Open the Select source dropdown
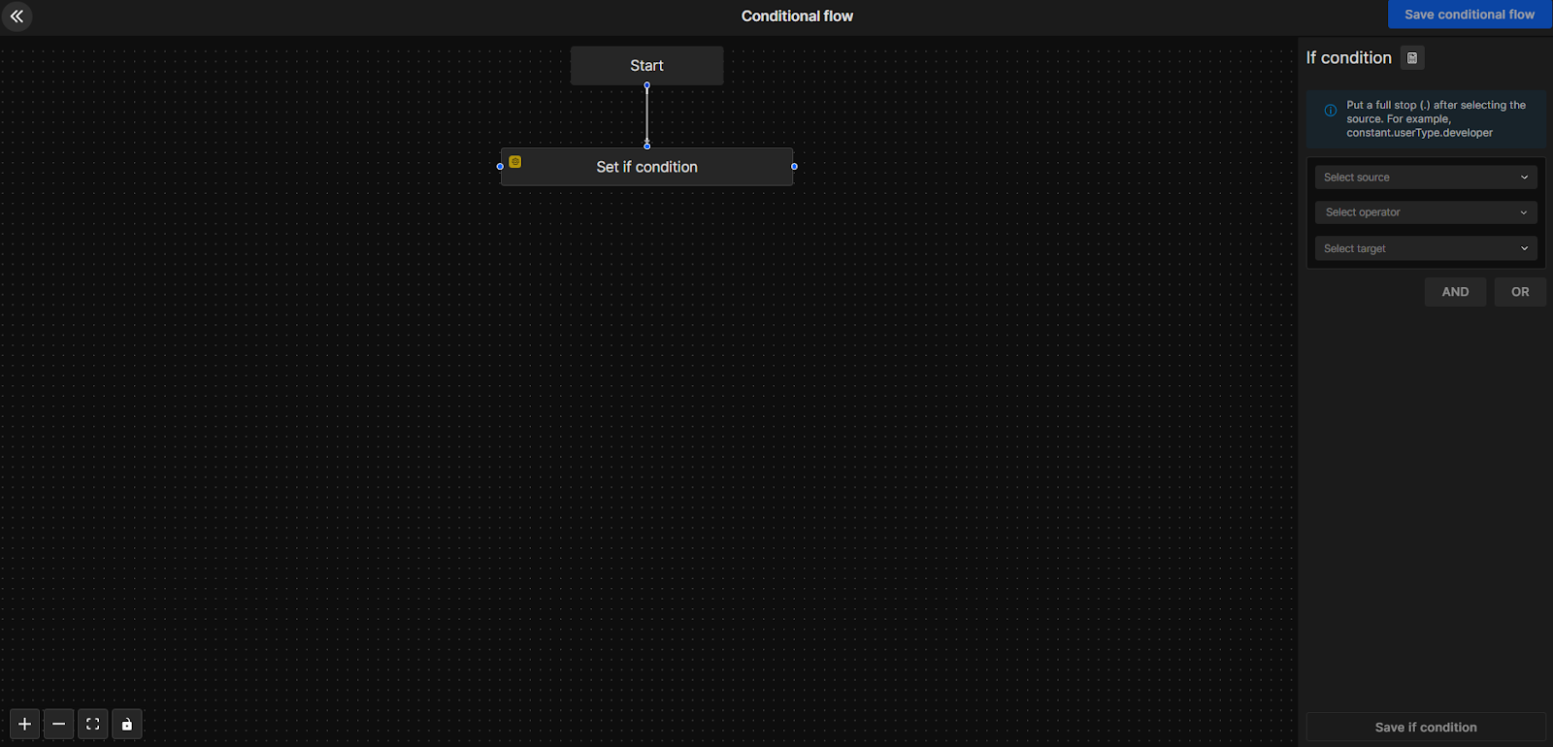This screenshot has height=747, width=1553. [1425, 178]
